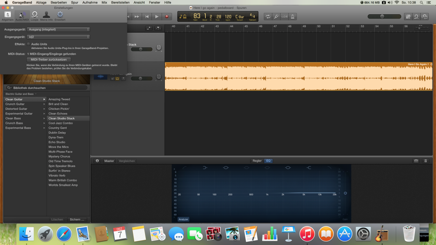Toggle the low shelf EQ band
Screen dimensions: 436x245
pyautogui.click(x=205, y=167)
